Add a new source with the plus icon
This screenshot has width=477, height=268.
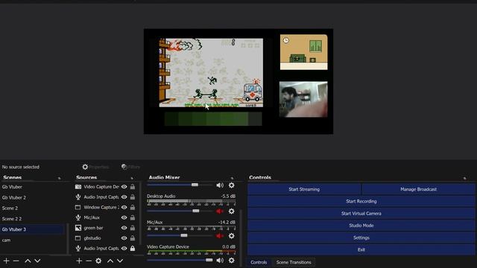(79, 261)
